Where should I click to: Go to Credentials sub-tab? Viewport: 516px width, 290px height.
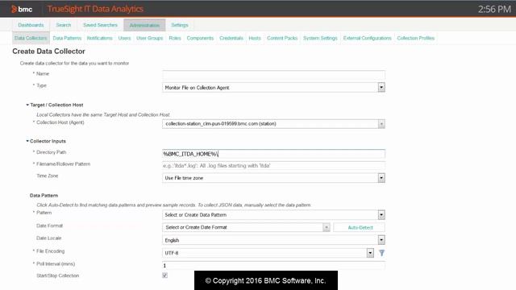click(231, 38)
